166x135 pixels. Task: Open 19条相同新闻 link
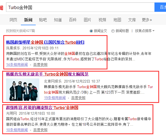point(55,98)
